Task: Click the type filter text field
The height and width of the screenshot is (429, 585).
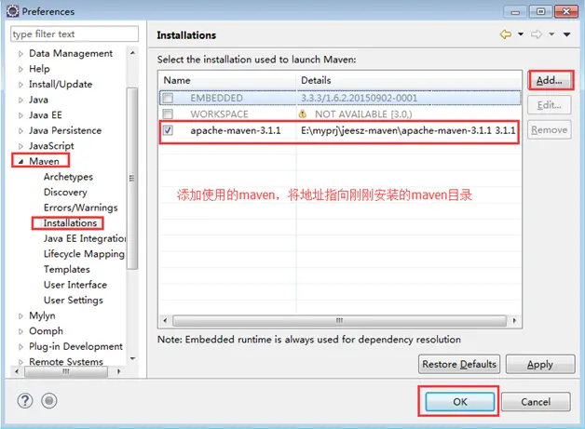Action: [x=75, y=34]
